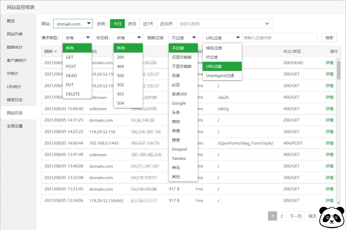Screen dimensions: 346x230
Task: Open 详情 for the 404/POST log entry
Action: pyautogui.click(x=329, y=143)
